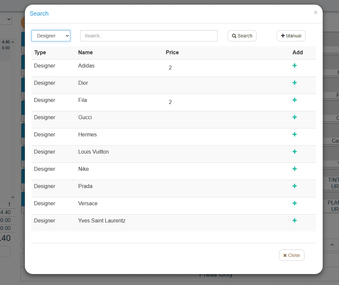Select the Gucci name cell

(85, 118)
